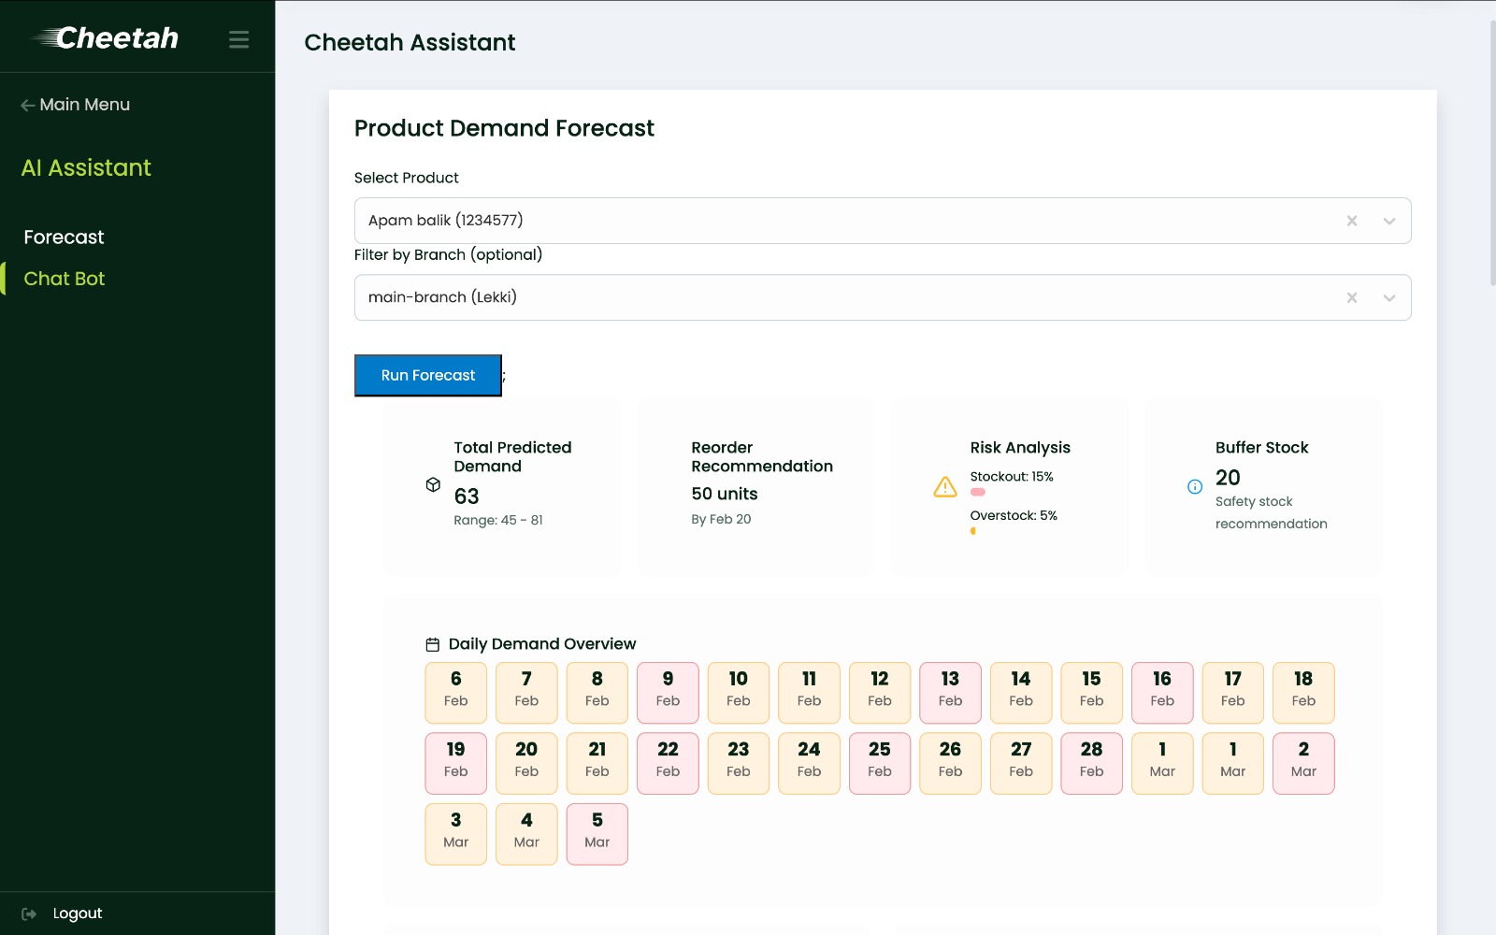
Task: Expand the Select Product dropdown arrow
Action: tap(1388, 221)
